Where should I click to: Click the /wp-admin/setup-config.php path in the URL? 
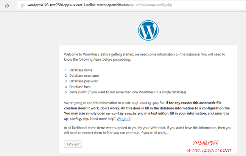[x=151, y=5]
